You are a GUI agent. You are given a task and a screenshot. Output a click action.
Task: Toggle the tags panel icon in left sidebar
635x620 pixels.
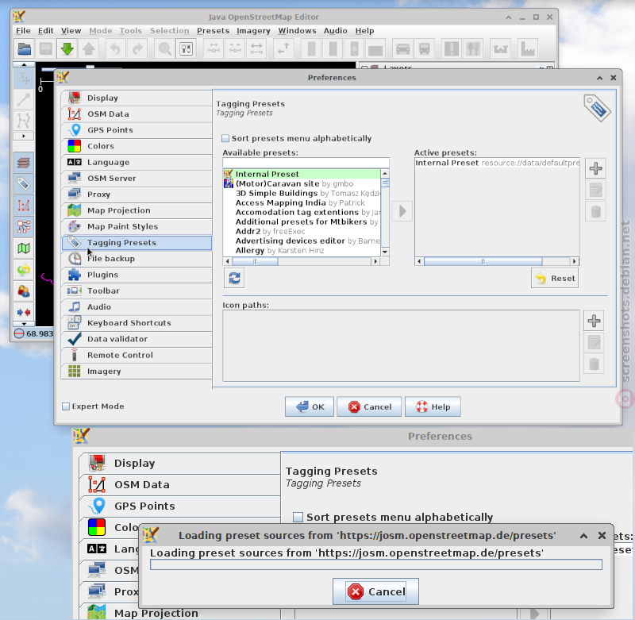[x=24, y=184]
